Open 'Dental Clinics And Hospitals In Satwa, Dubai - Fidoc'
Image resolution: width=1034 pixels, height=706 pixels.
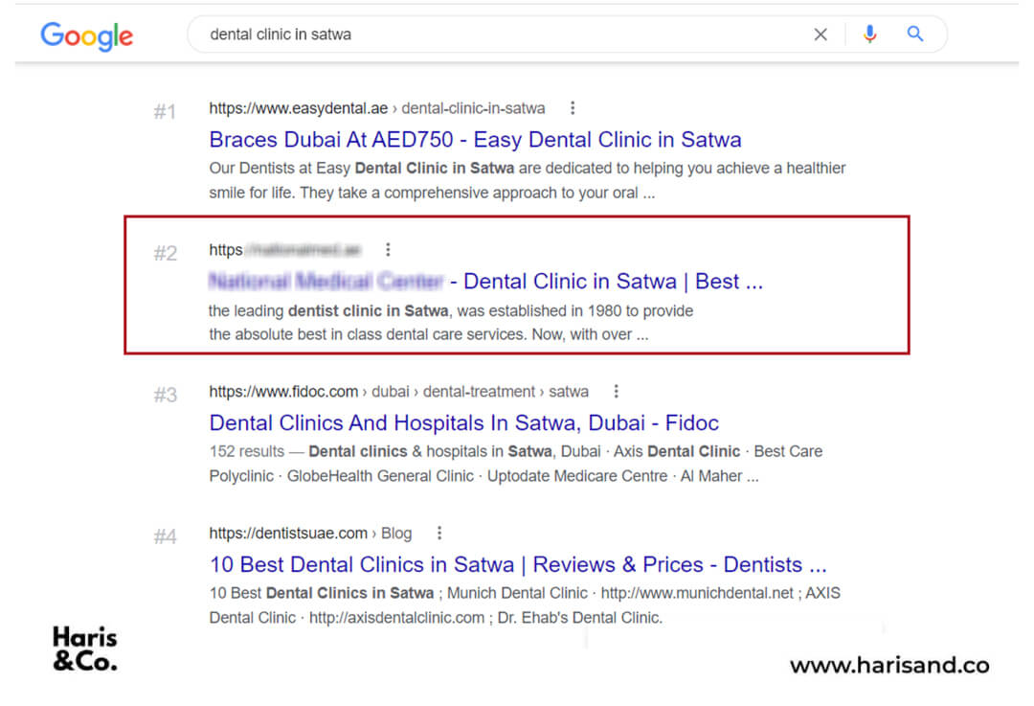463,423
